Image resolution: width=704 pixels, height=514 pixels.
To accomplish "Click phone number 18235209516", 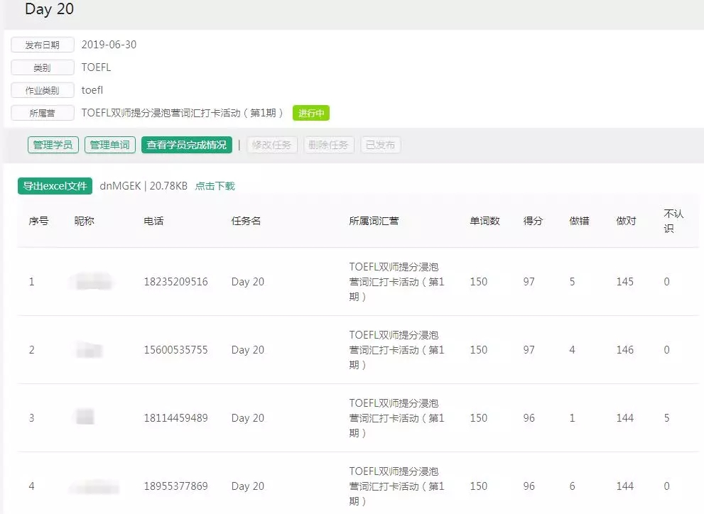I will pos(175,282).
